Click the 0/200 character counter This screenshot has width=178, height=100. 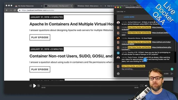166,74
